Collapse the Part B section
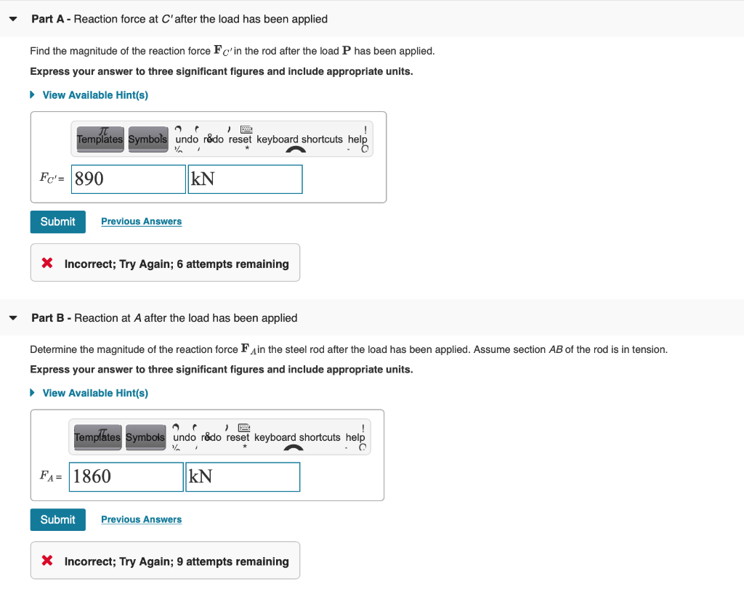 click(x=12, y=318)
